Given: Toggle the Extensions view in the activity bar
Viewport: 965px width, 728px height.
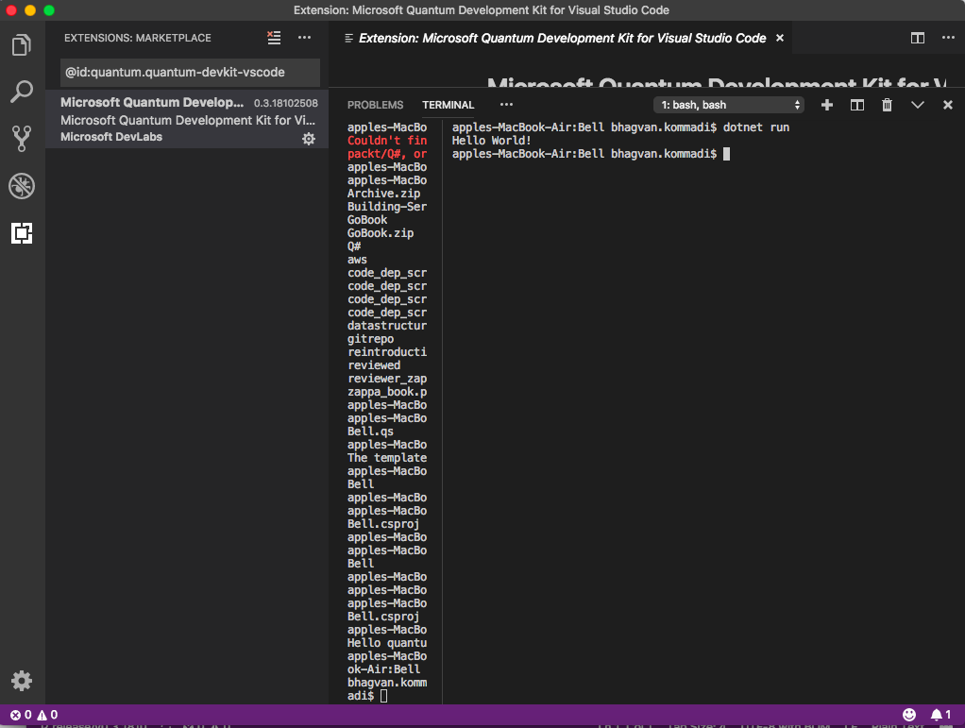Looking at the screenshot, I should point(21,233).
